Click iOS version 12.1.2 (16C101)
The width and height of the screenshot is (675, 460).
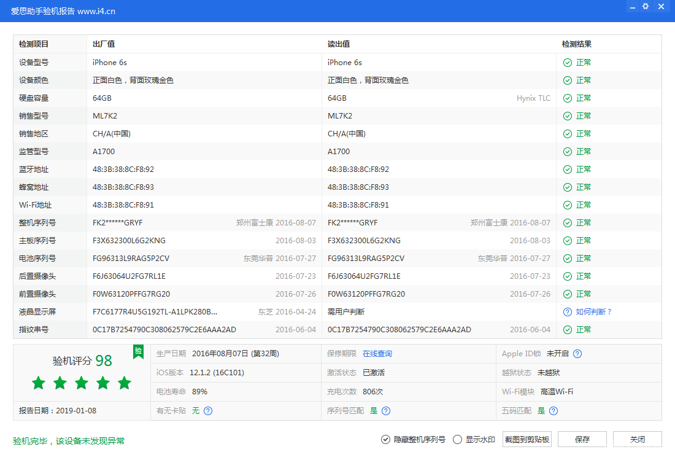coord(217,373)
